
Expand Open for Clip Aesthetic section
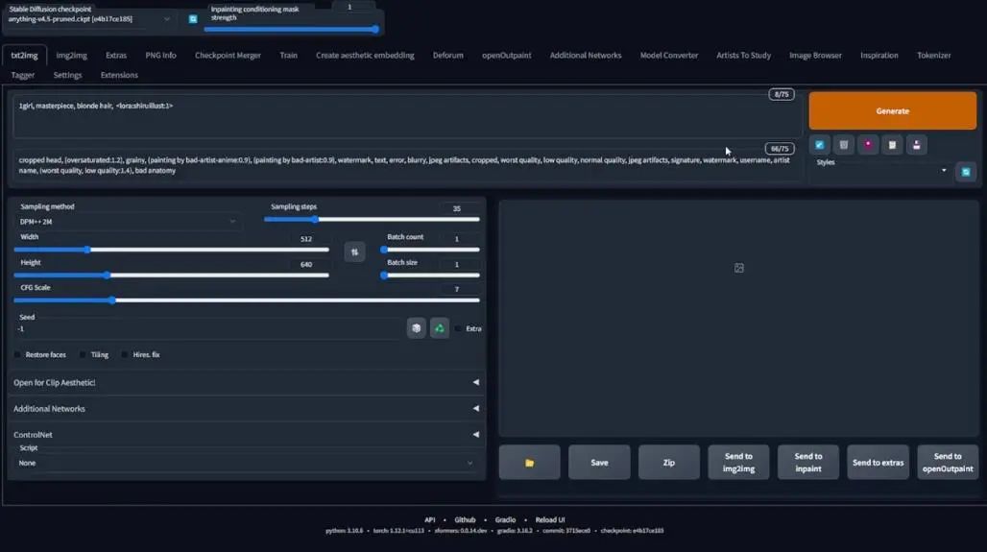(246, 383)
